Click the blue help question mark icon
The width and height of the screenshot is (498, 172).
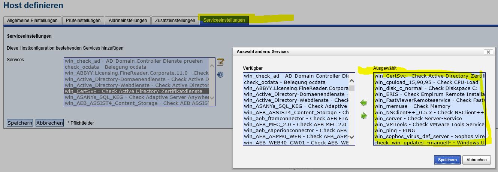click(x=220, y=75)
